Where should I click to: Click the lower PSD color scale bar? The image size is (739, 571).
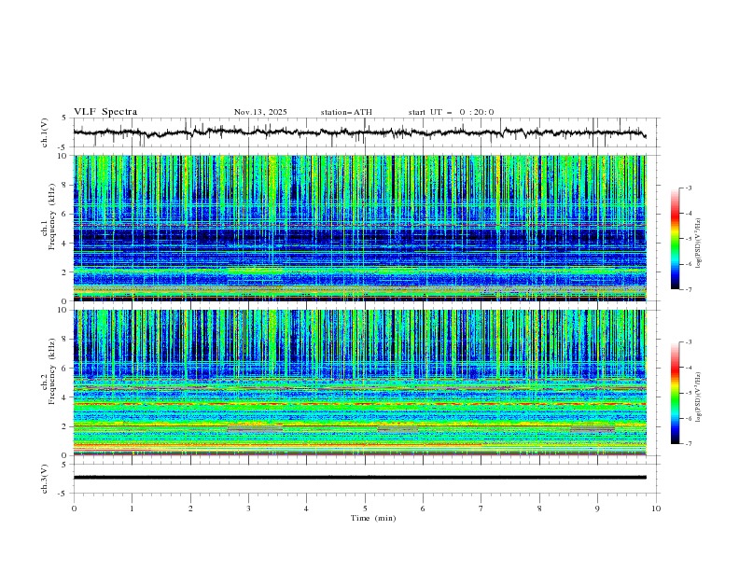[675, 393]
